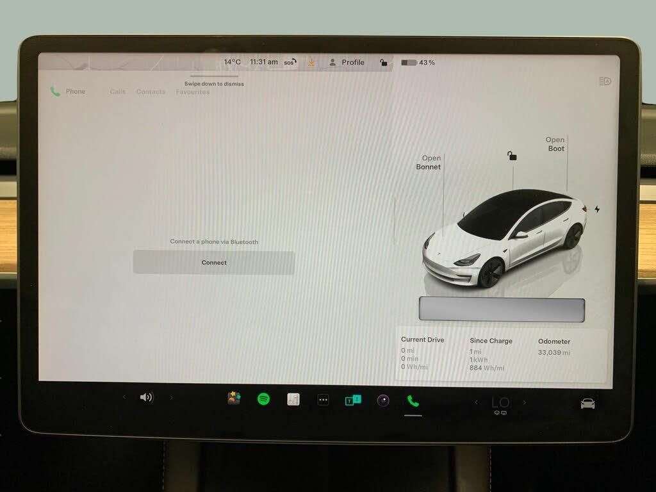Image resolution: width=656 pixels, height=492 pixels.
Task: Open the Toybox app icon
Action: coord(234,398)
